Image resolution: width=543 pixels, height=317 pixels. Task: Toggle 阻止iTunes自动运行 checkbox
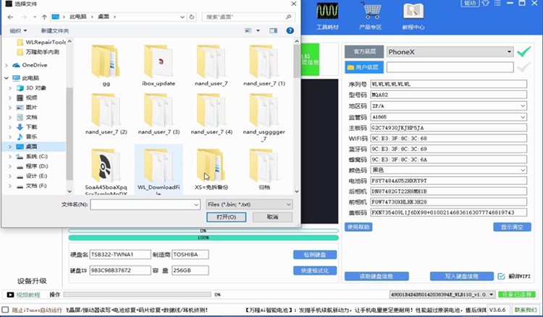pyautogui.click(x=5, y=310)
